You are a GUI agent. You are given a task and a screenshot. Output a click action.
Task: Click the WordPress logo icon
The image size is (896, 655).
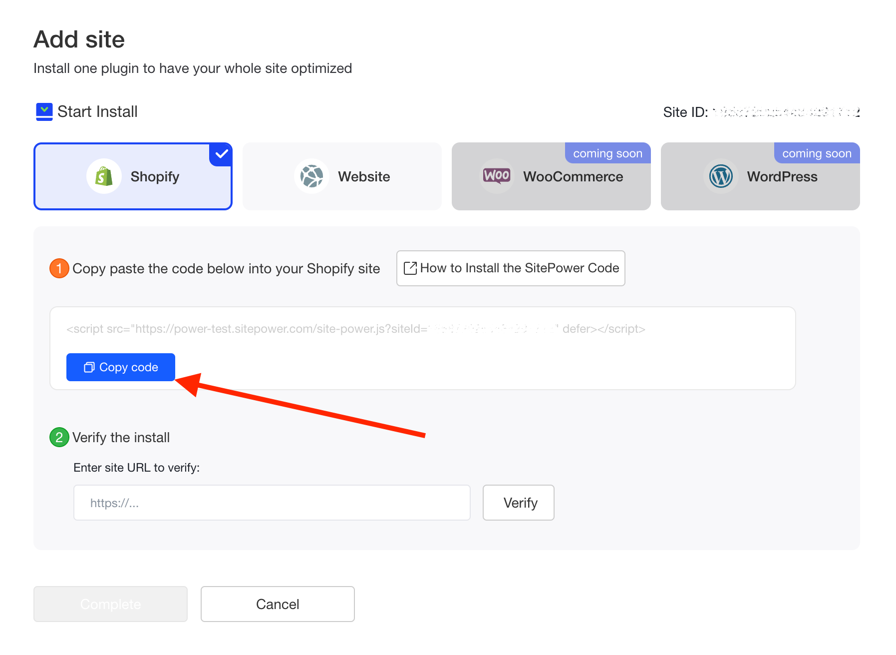point(721,176)
